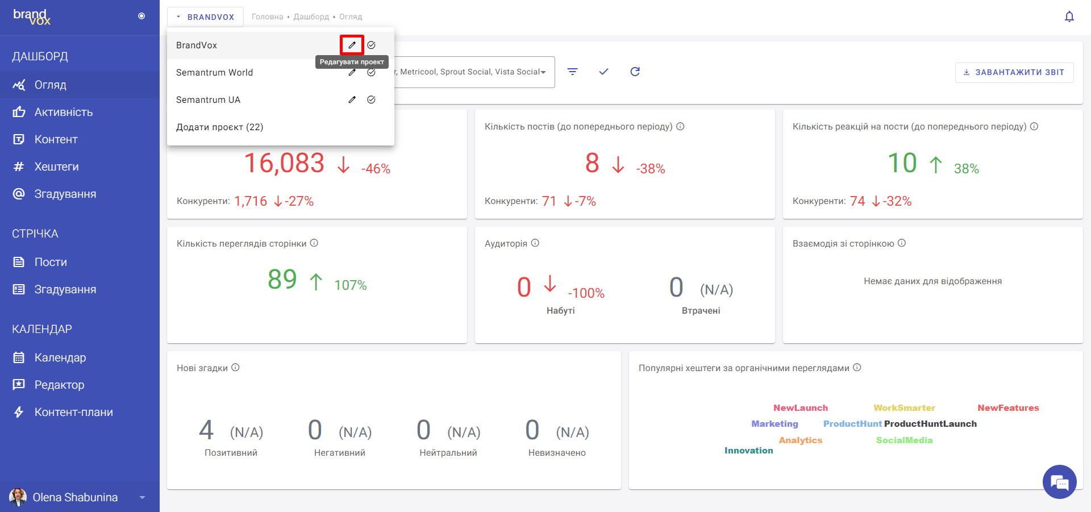Click ЗАВАНТАЖИТИ ЗВІТ download button
The height and width of the screenshot is (512, 1091).
1014,72
